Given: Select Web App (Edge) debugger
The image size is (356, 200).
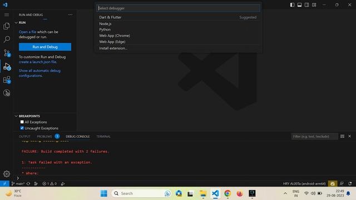Looking at the screenshot, I should [x=178, y=42].
